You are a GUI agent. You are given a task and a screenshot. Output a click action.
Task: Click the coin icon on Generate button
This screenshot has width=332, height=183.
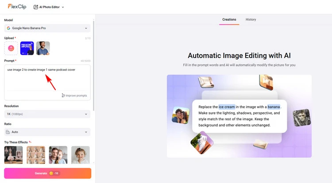[51, 173]
